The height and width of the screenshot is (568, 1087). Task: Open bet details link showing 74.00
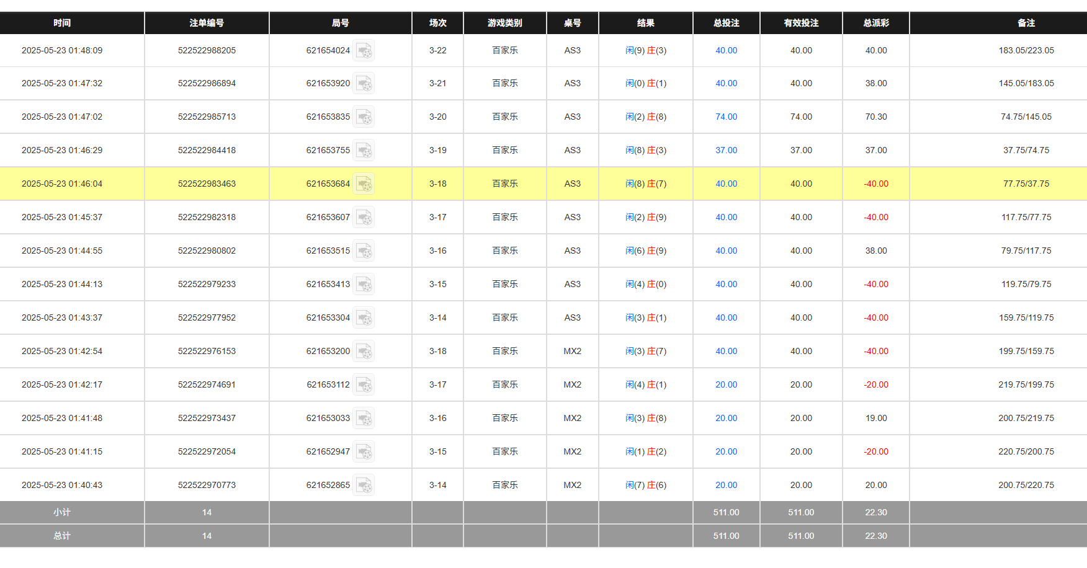[726, 117]
